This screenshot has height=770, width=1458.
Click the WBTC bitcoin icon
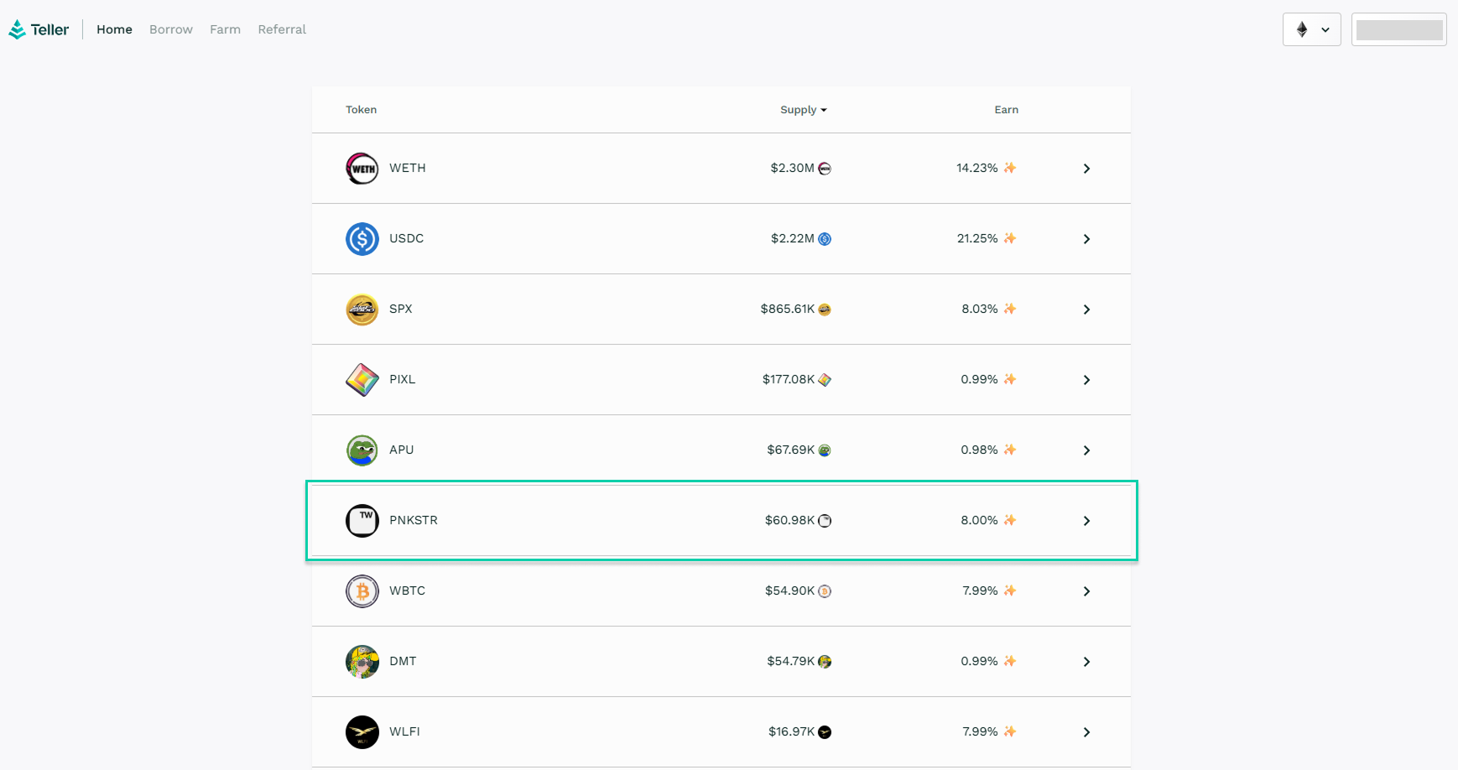pyautogui.click(x=362, y=591)
